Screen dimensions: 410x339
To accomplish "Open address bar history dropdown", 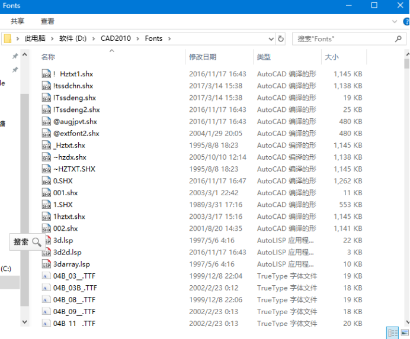I will (x=271, y=39).
